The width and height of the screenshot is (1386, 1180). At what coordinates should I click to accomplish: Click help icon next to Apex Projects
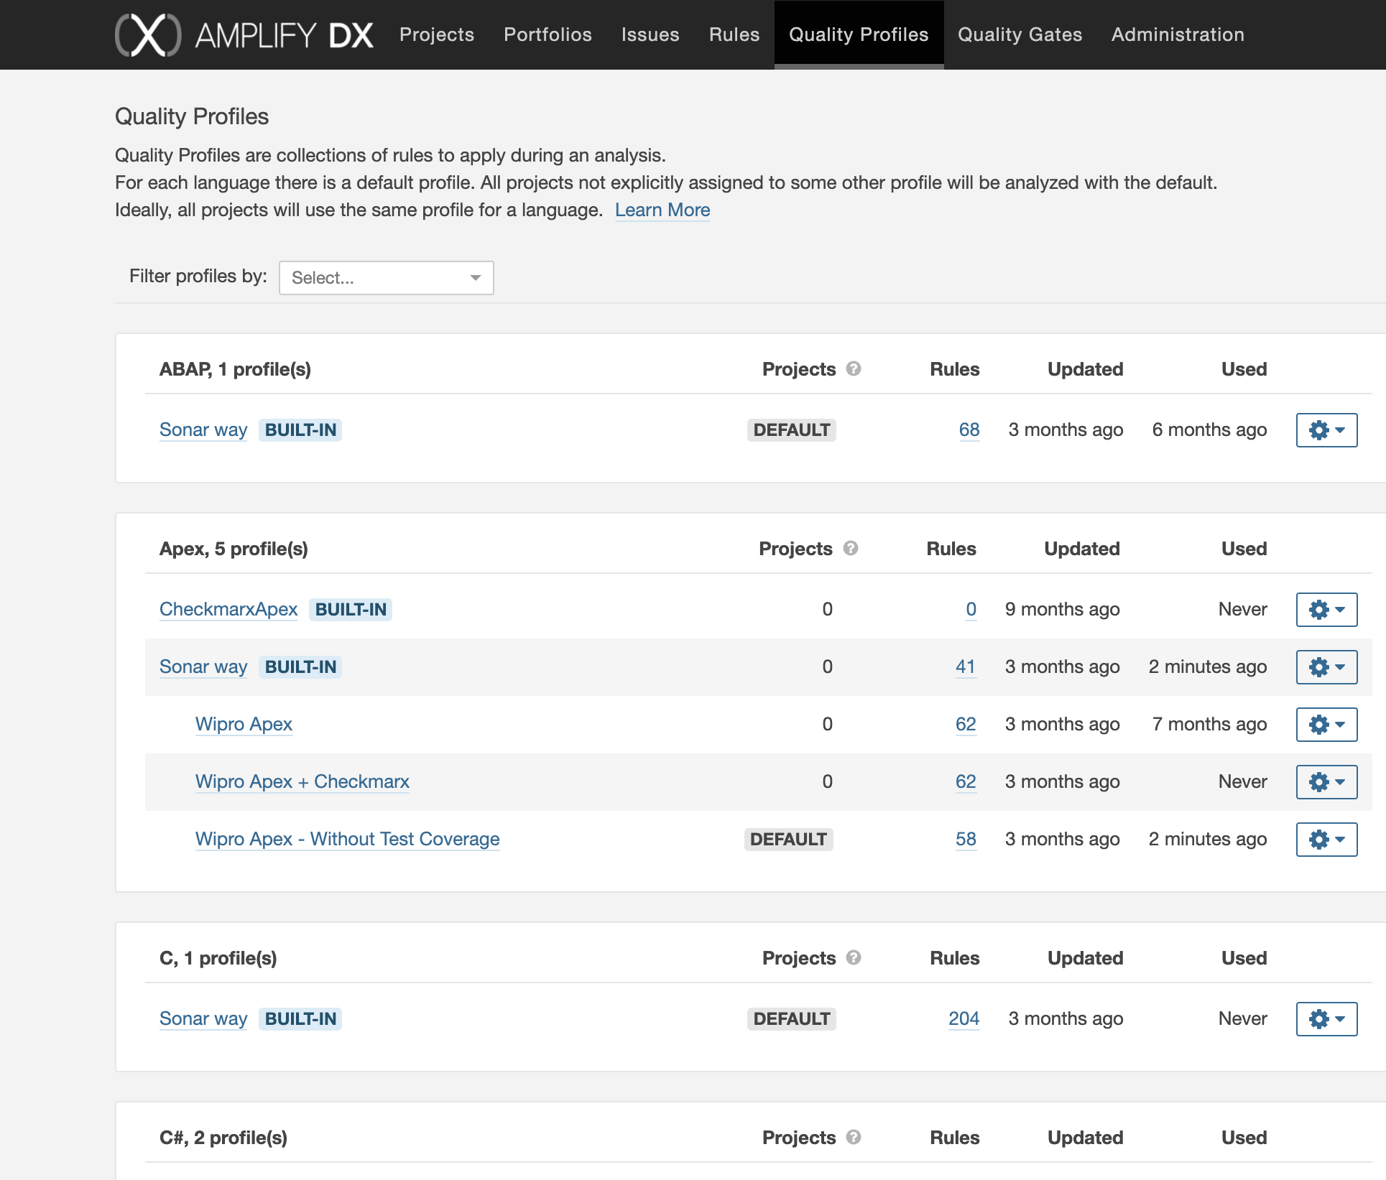coord(851,548)
